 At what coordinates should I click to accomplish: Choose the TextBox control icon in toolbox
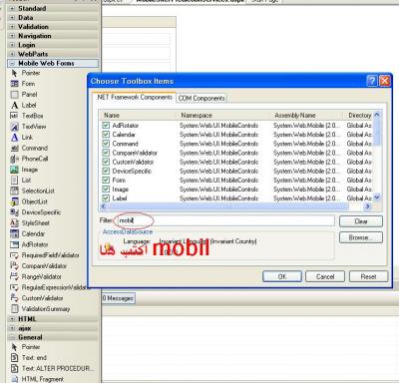[x=14, y=116]
